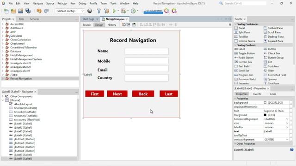296x166 pixels.
Task: Click the Undo arrow icon
Action: tap(39, 11)
